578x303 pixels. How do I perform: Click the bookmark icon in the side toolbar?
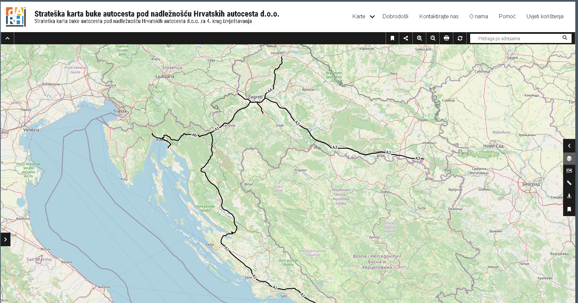pos(569,209)
